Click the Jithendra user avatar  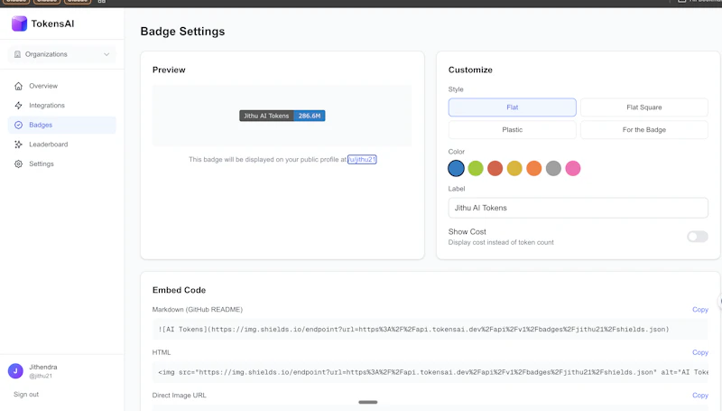pyautogui.click(x=15, y=371)
